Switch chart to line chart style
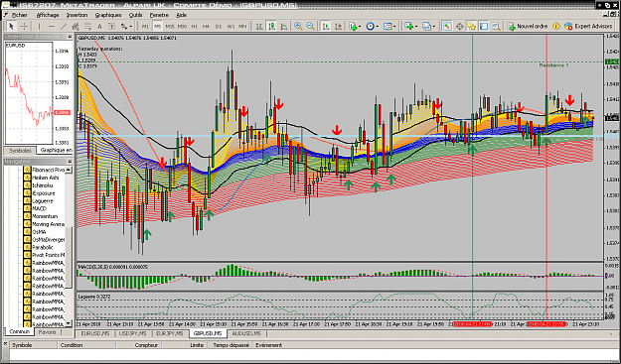 click(x=284, y=27)
